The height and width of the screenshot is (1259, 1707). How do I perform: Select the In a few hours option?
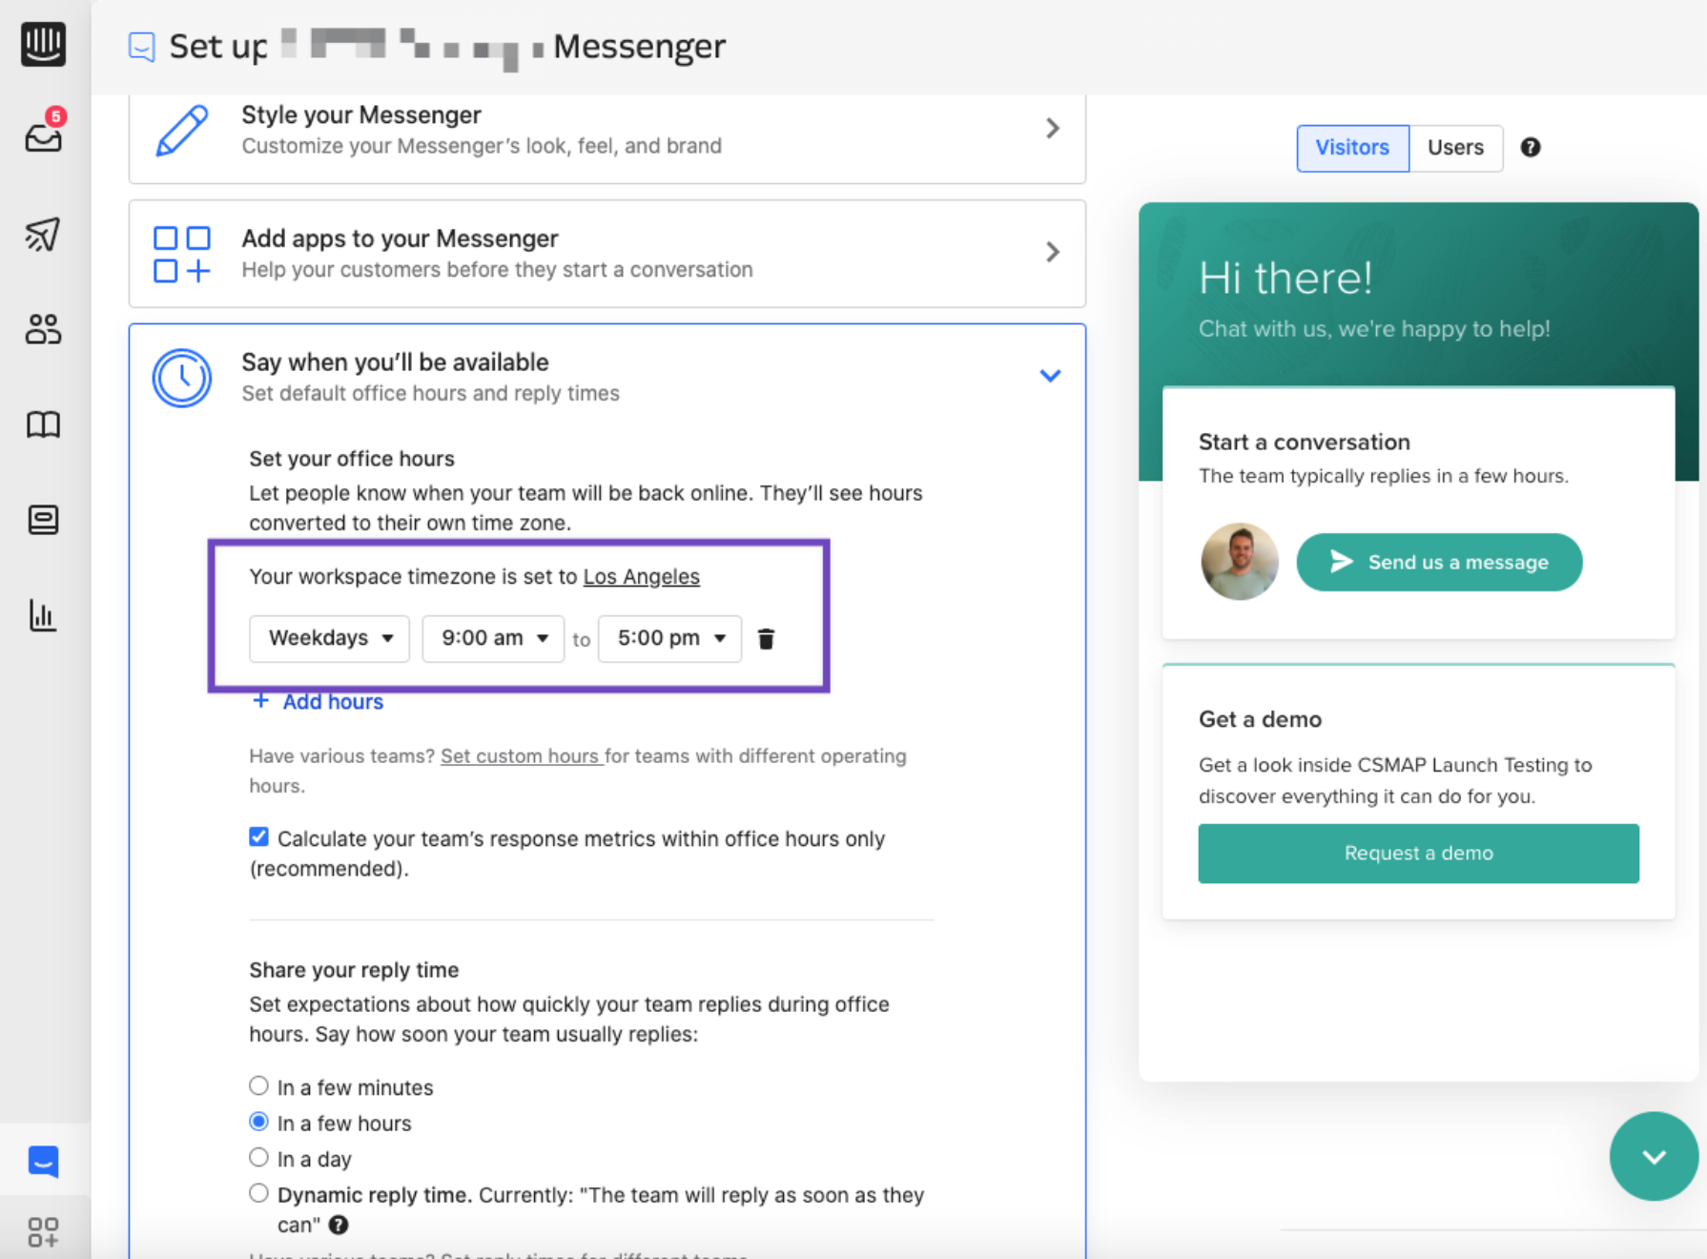[258, 1122]
